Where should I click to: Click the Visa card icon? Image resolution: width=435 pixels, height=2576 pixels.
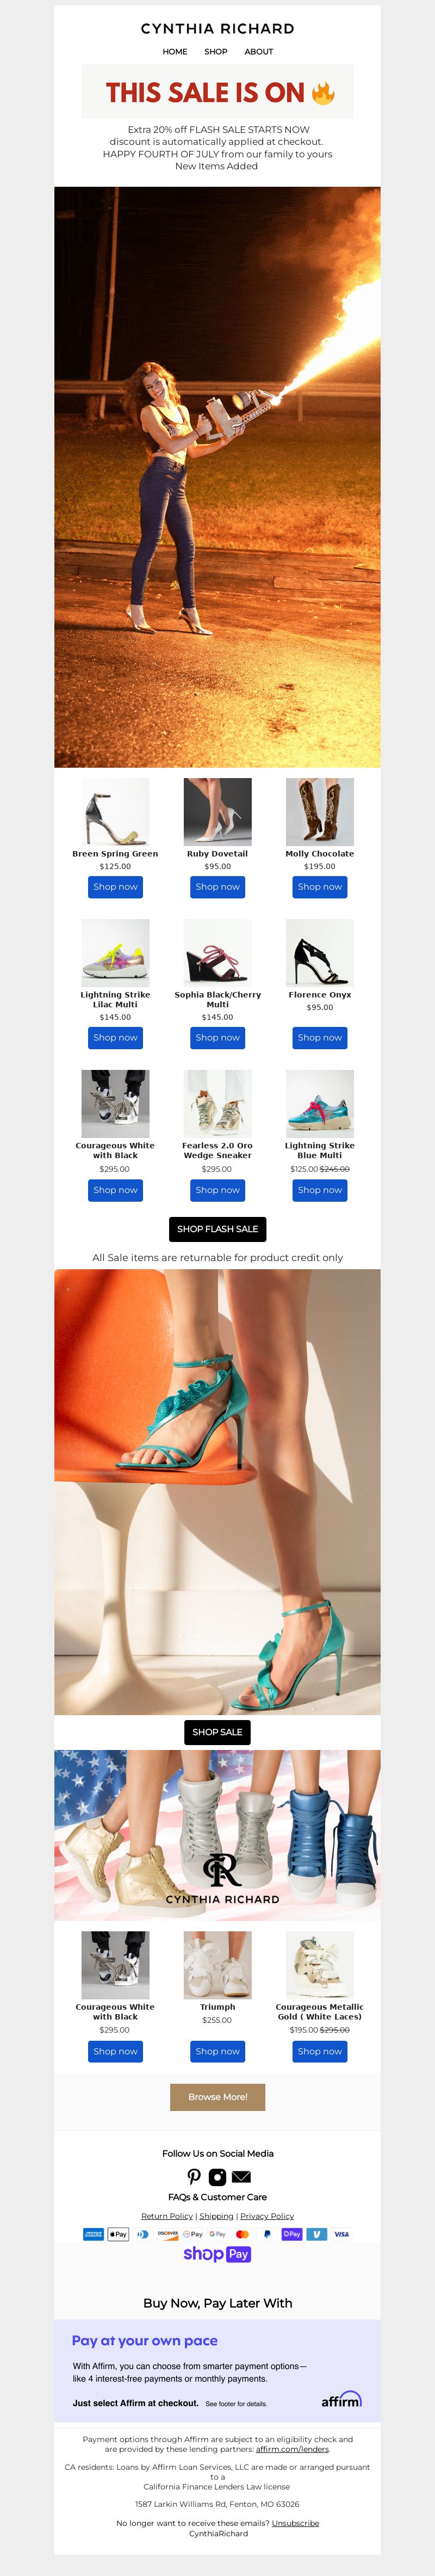[x=341, y=2234]
